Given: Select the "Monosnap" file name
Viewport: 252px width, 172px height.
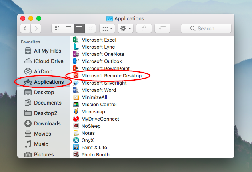Looking at the screenshot, I should 93,112.
